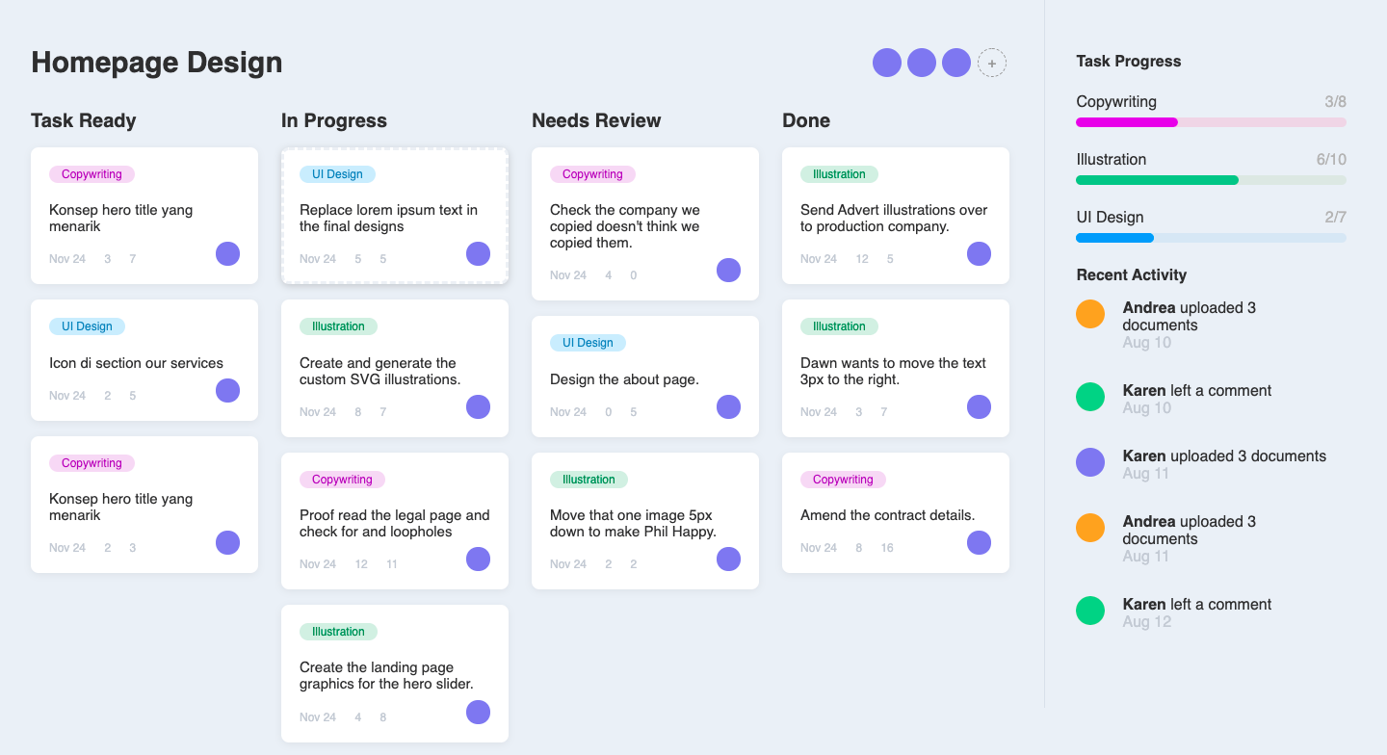Open the 'Dawn wants to move the text' card

pos(895,371)
